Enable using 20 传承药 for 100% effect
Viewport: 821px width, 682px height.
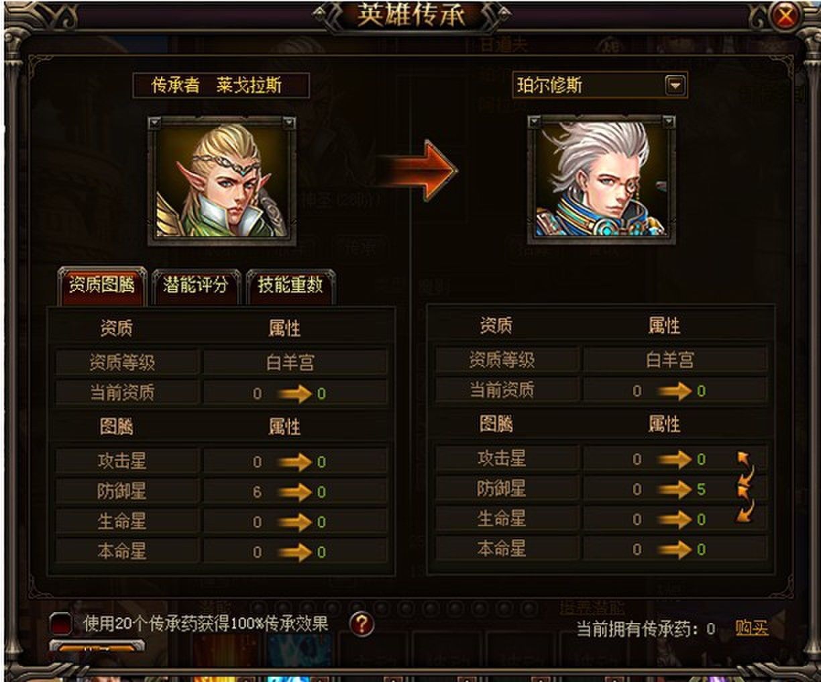pos(61,624)
